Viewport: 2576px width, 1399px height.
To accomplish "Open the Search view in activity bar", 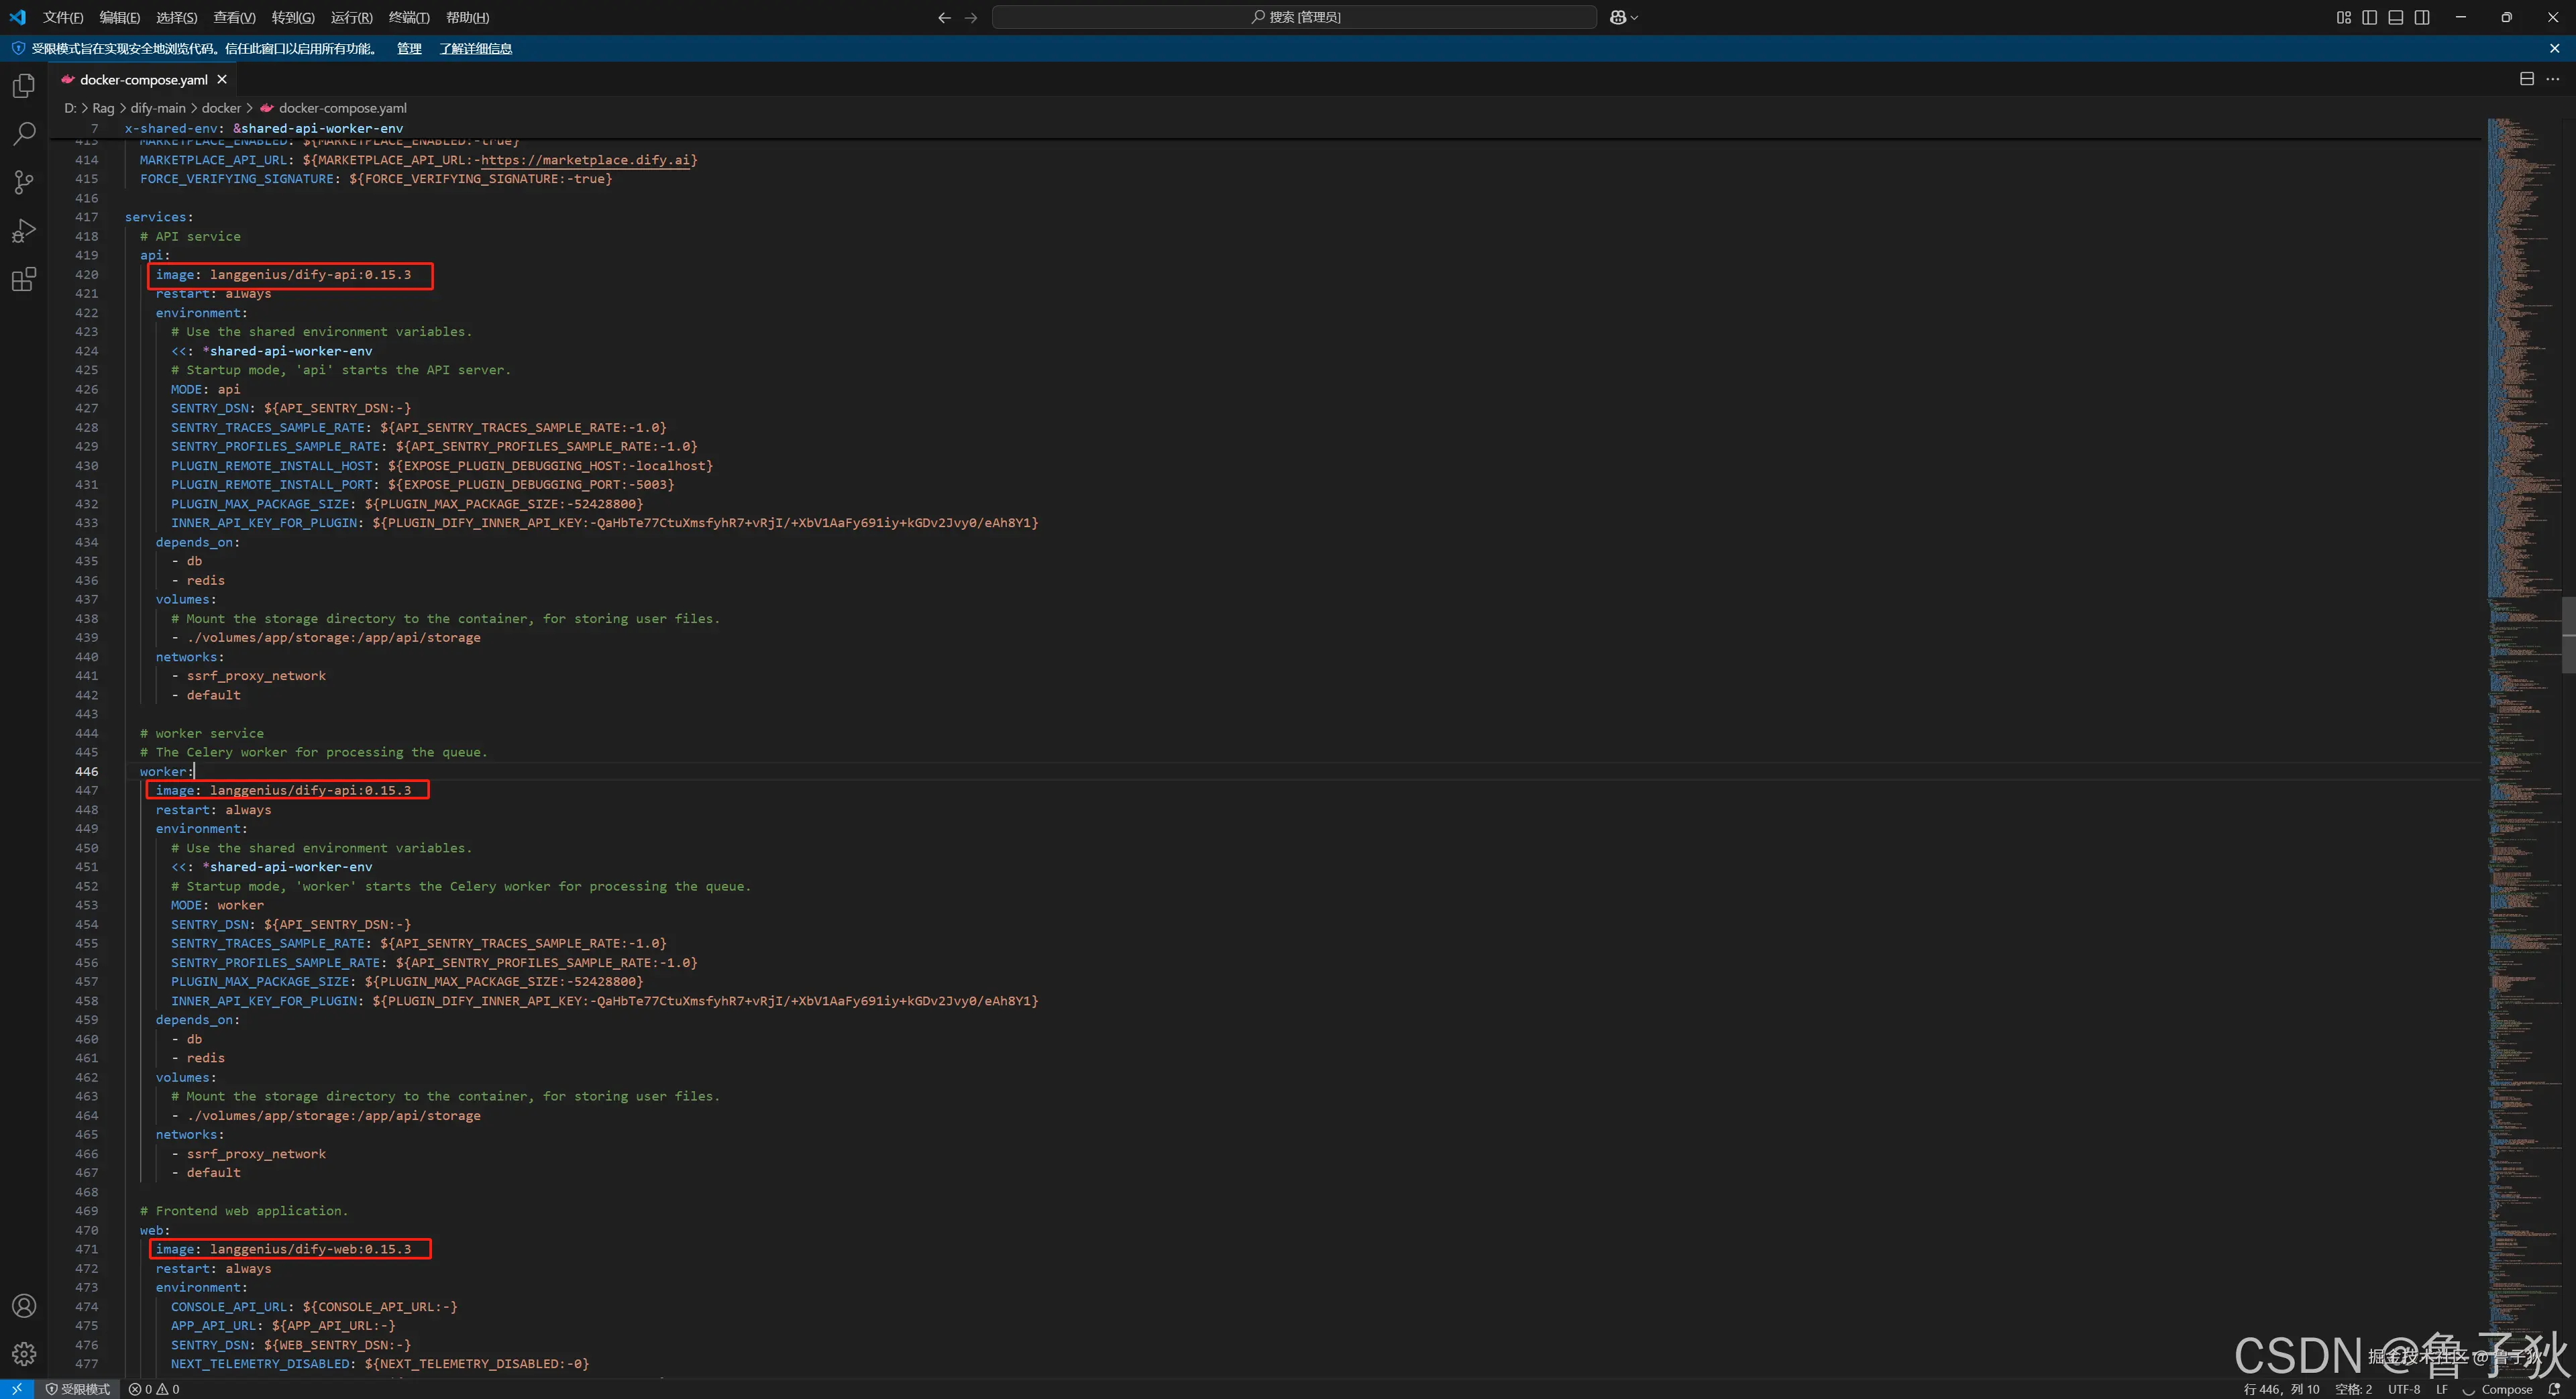I will pos(24,134).
